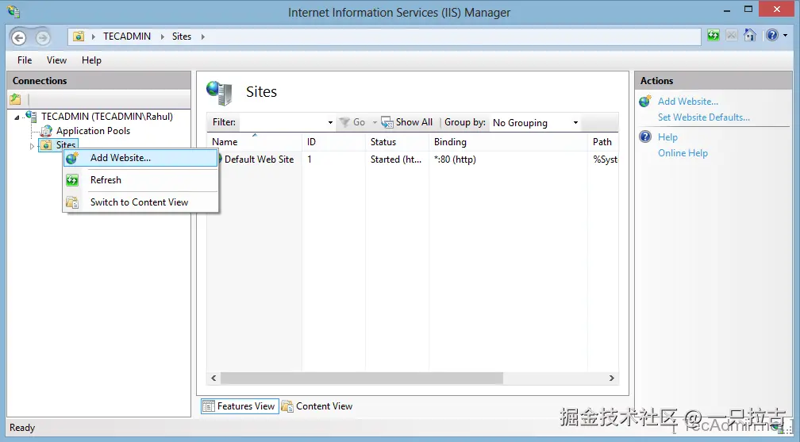800x442 pixels.
Task: Choose Refresh from the context menu
Action: pyautogui.click(x=140, y=179)
